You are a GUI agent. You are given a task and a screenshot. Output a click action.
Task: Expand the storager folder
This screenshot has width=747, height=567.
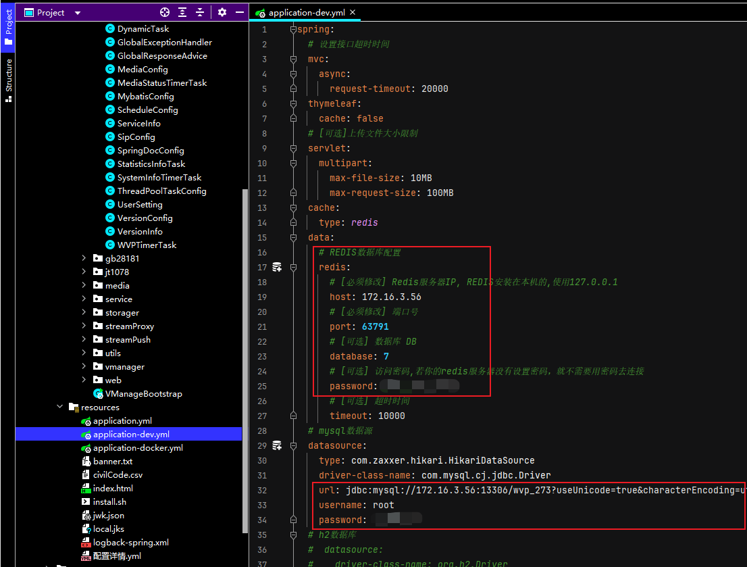click(x=84, y=312)
